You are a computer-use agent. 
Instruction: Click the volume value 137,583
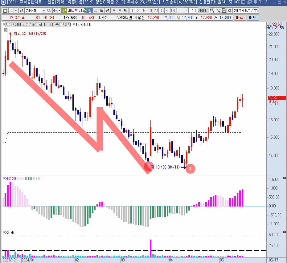pos(70,18)
